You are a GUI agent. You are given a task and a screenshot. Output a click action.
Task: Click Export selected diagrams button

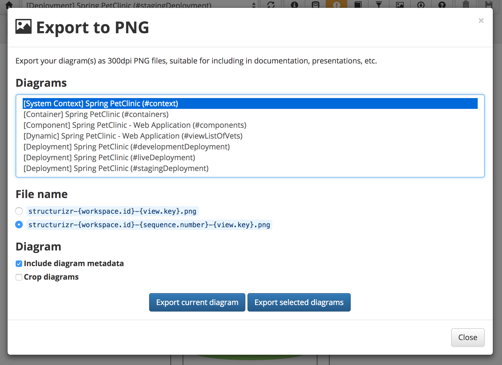coord(299,302)
